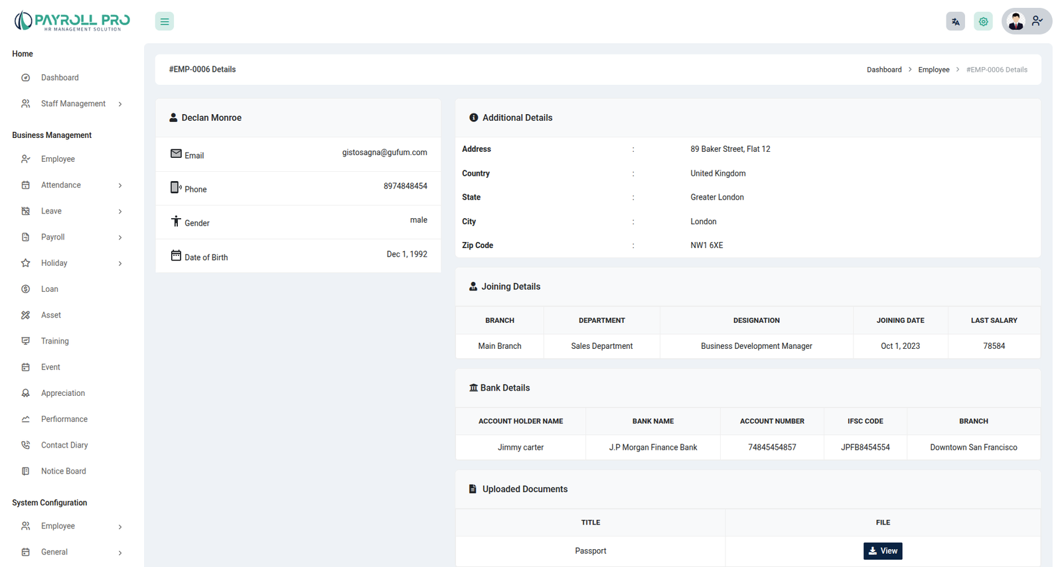
Task: Follow the Dashboard breadcrumb link
Action: click(x=883, y=70)
